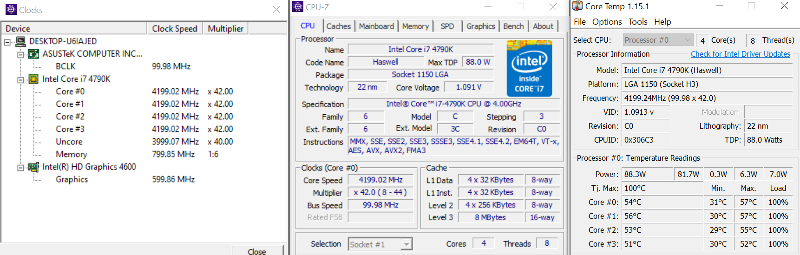Click the Frequency 4199.24MHz field
This screenshot has height=255, width=800.
pos(707,98)
